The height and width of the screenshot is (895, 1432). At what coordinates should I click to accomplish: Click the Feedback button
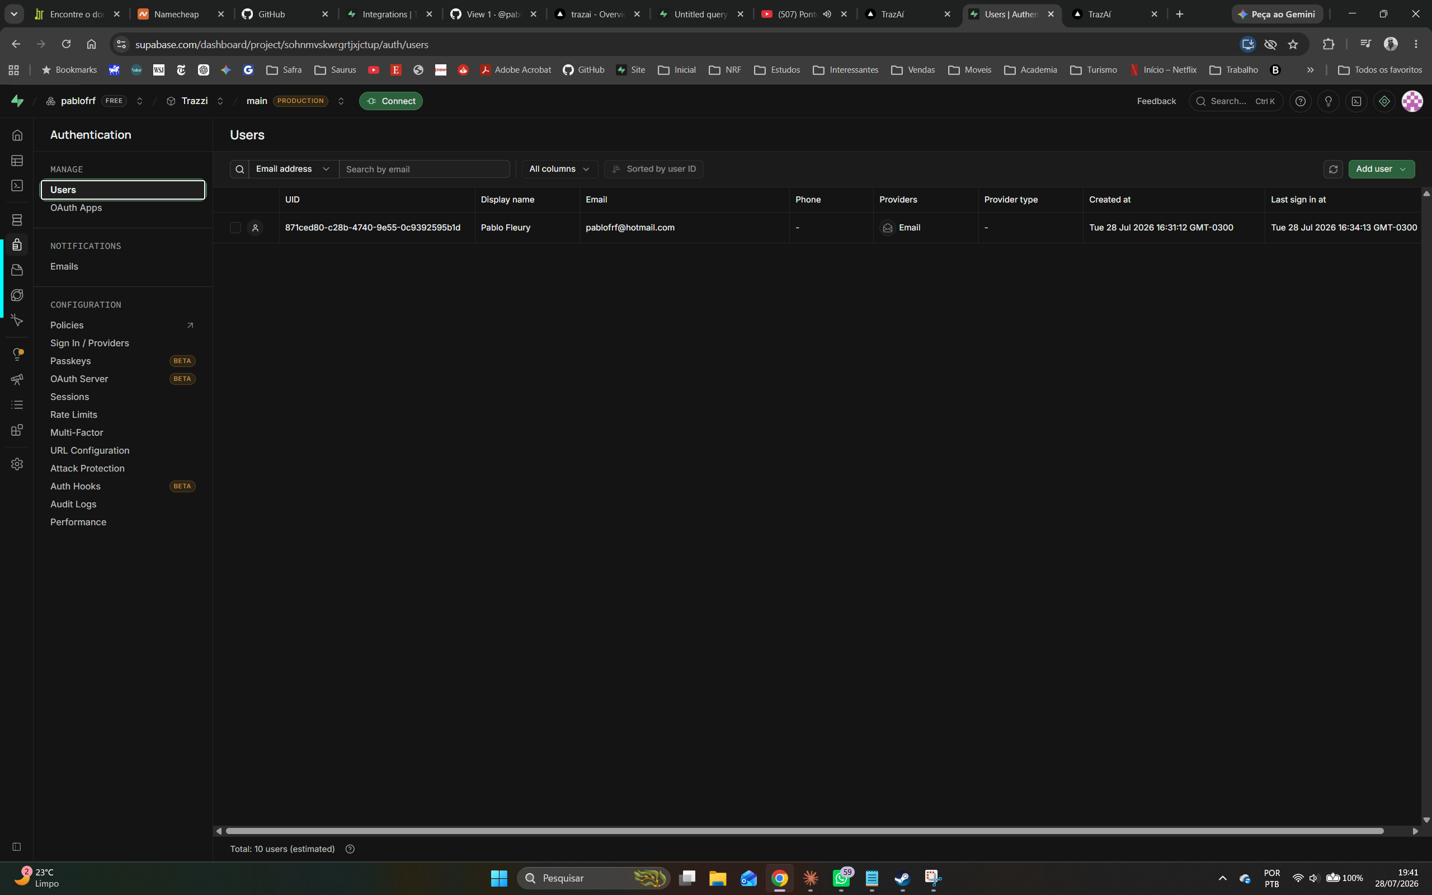[x=1156, y=101]
